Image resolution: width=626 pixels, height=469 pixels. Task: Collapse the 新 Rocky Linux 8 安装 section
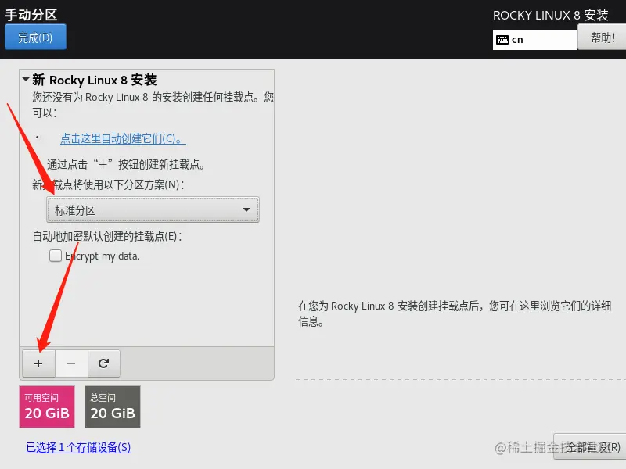(x=26, y=80)
